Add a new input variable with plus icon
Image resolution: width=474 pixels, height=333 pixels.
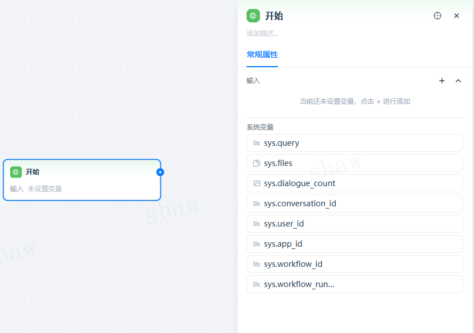[442, 81]
